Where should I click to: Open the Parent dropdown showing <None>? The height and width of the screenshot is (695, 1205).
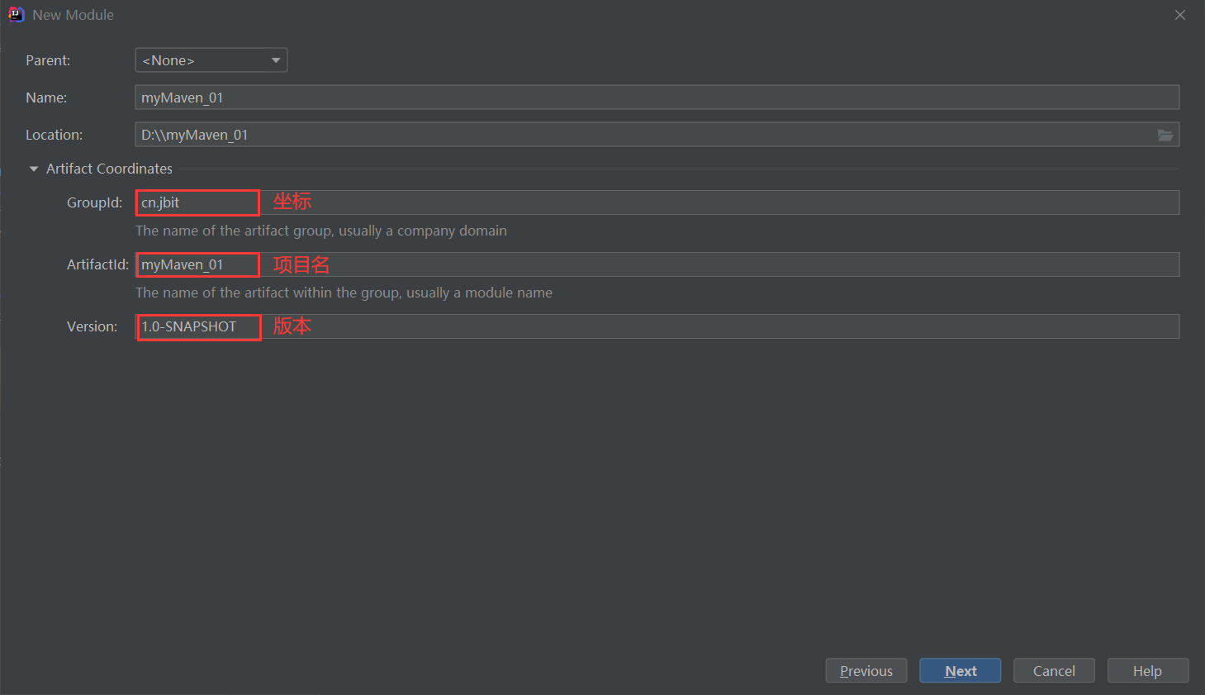tap(211, 60)
